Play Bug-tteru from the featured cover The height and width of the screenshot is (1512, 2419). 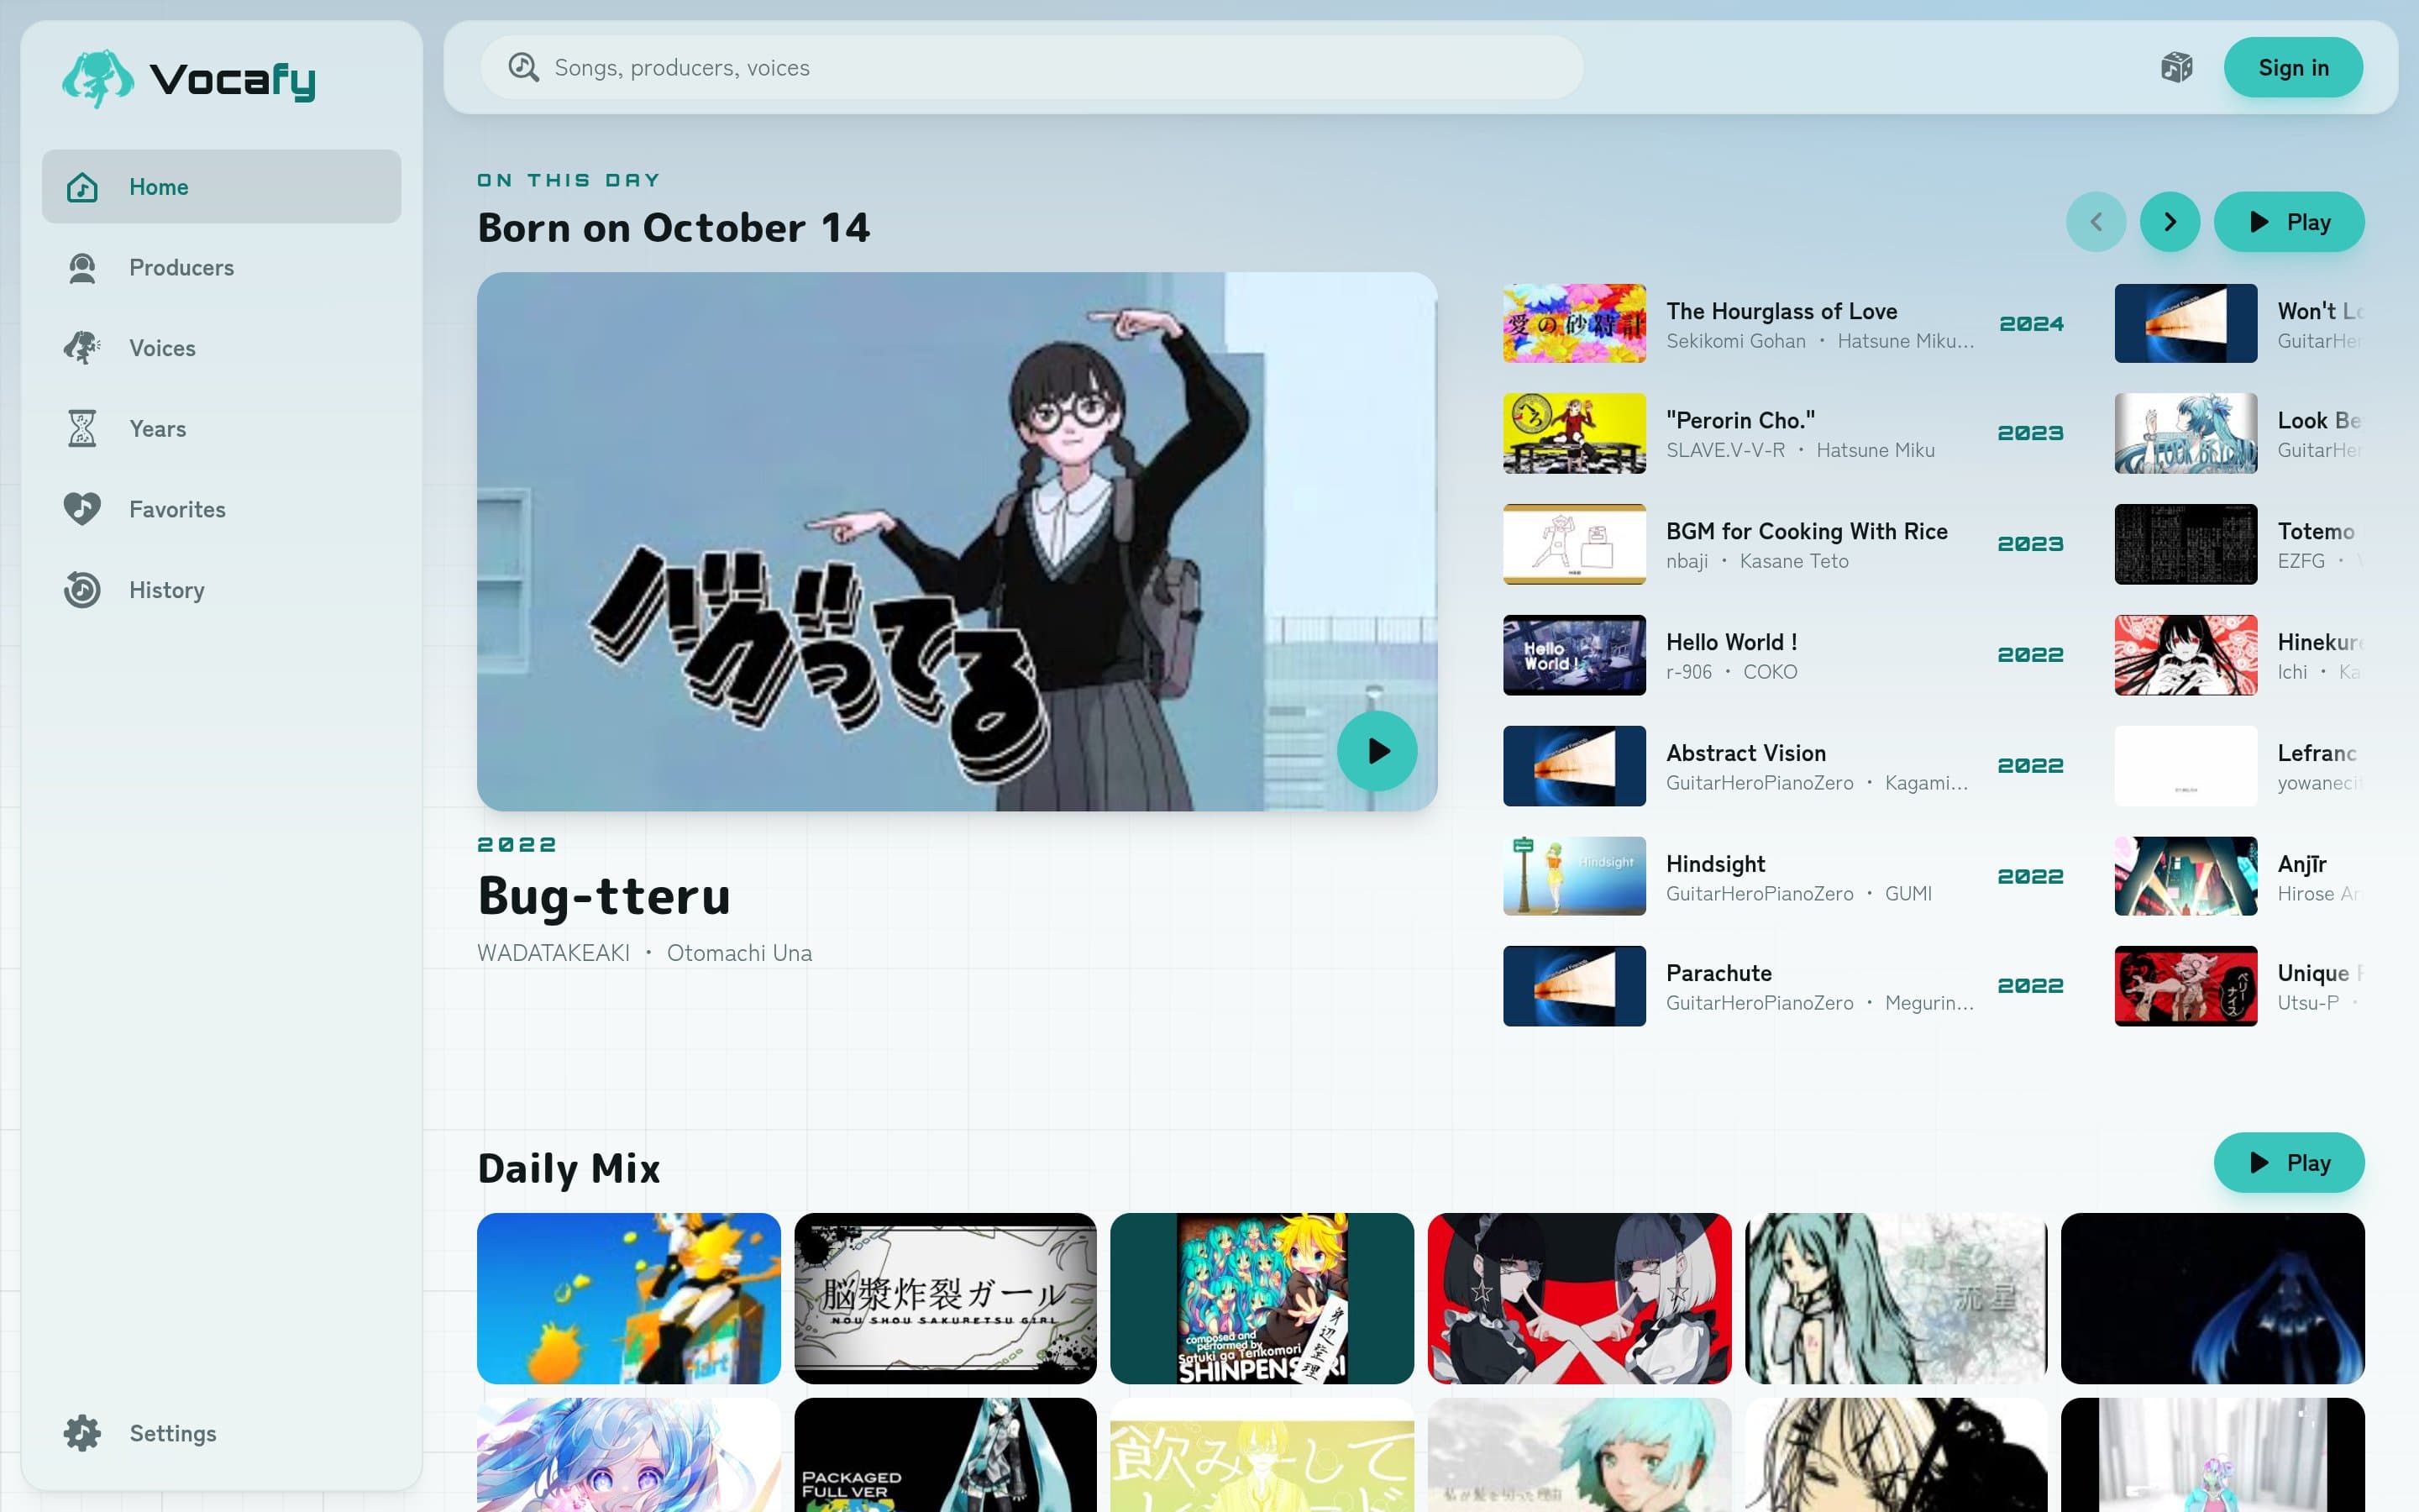[x=1377, y=751]
